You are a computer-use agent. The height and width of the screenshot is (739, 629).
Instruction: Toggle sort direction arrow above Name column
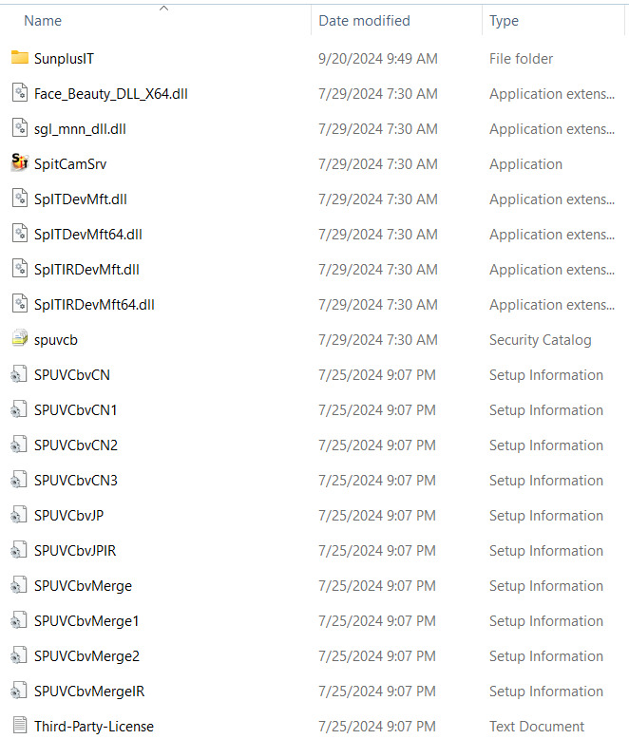[x=163, y=8]
